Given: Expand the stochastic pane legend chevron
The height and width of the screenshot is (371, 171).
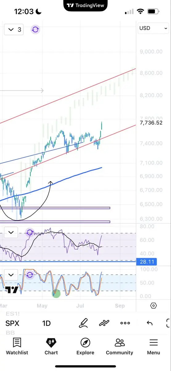Looking at the screenshot, I should [11, 275].
